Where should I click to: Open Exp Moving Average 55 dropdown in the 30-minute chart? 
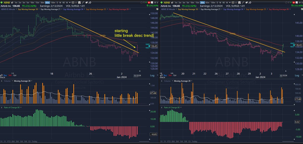tap(267, 9)
